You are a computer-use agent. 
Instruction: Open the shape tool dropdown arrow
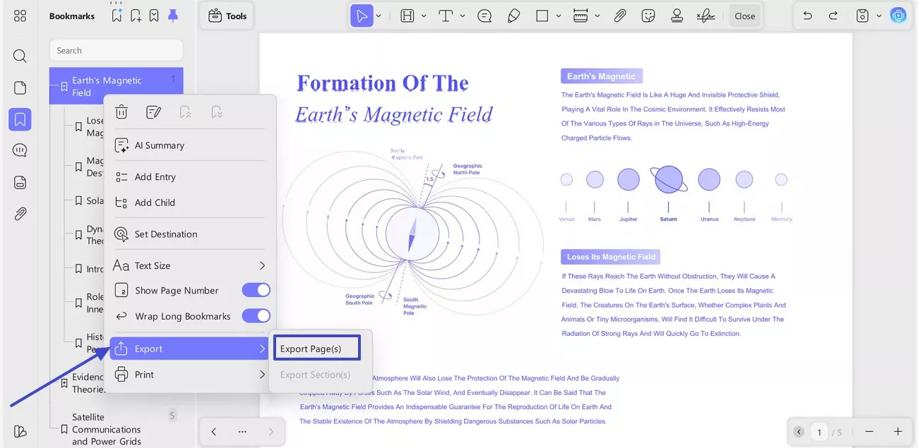tap(559, 16)
